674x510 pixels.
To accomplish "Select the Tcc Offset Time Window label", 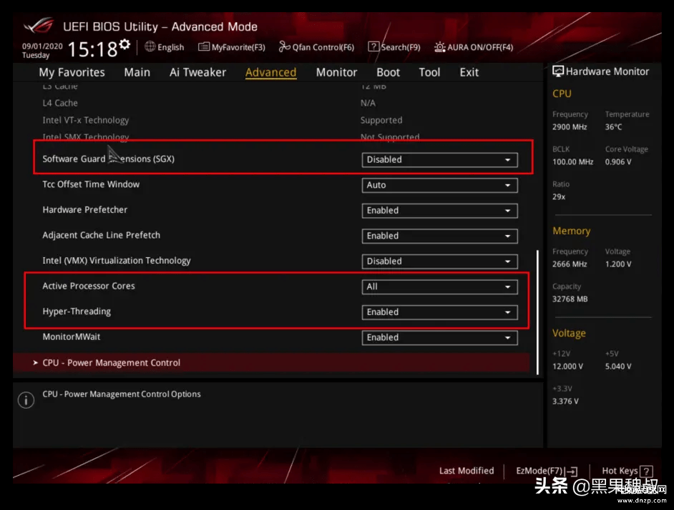I will pyautogui.click(x=91, y=184).
